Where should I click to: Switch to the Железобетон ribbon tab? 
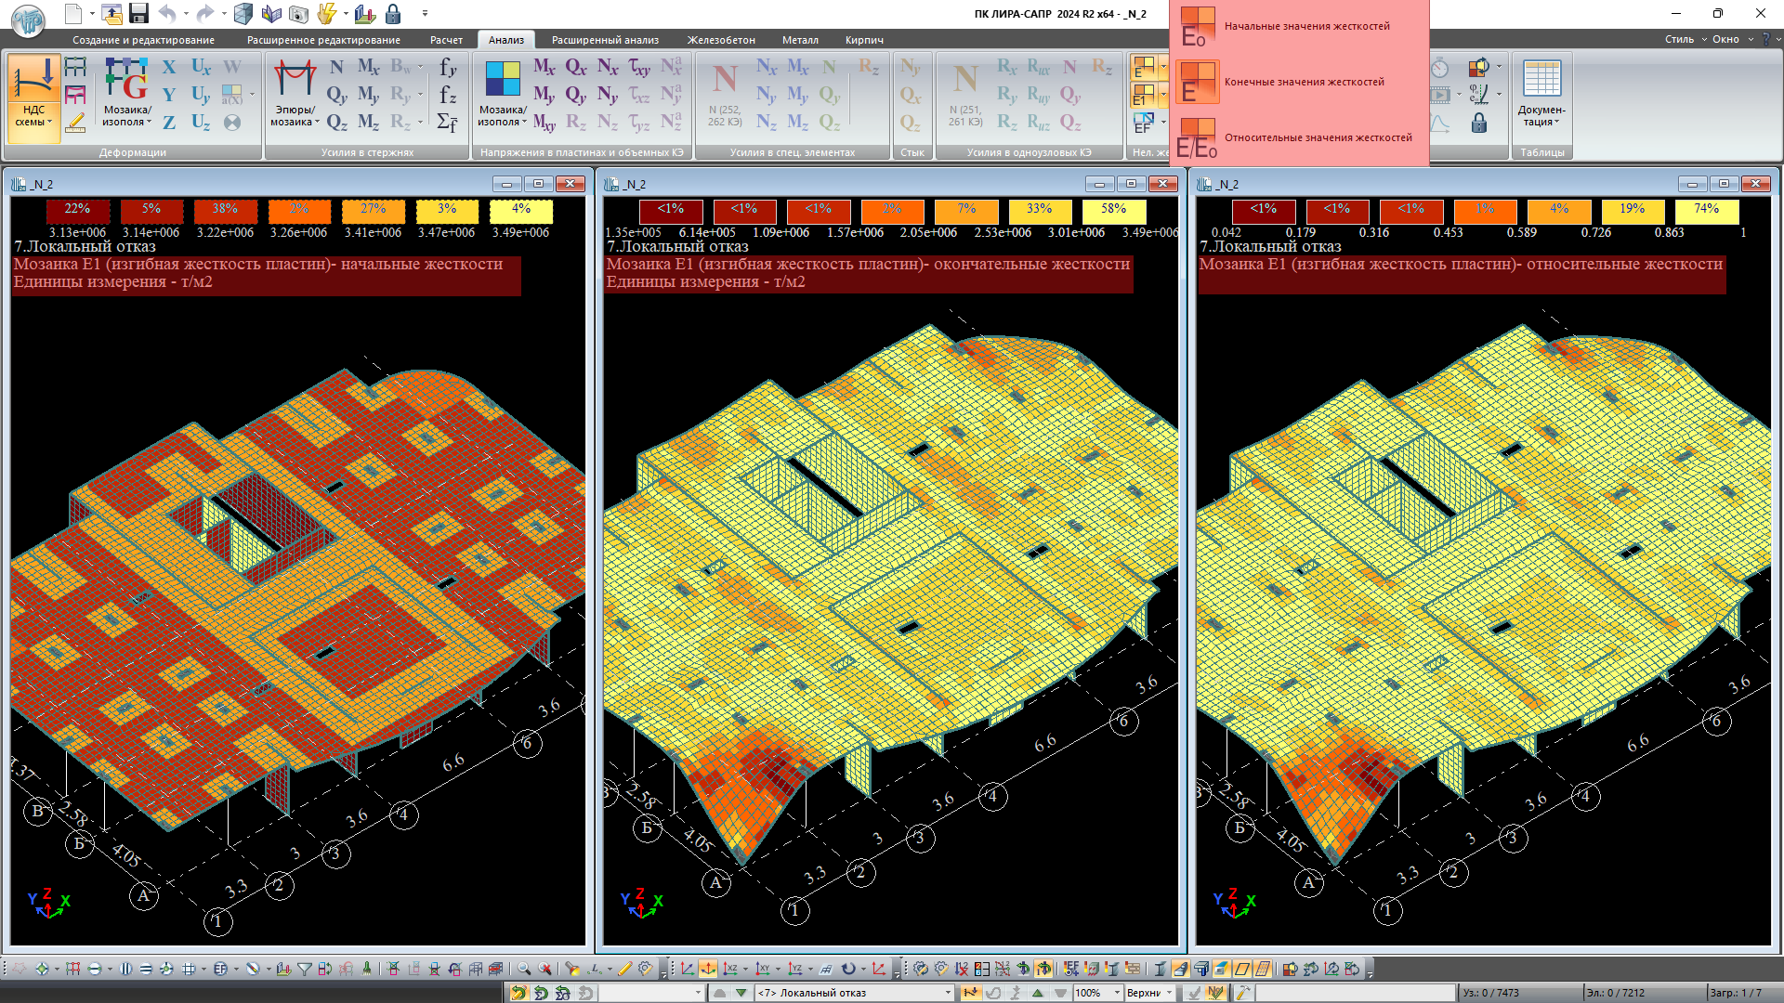(x=720, y=40)
